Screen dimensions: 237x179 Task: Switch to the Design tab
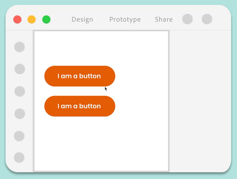82,20
